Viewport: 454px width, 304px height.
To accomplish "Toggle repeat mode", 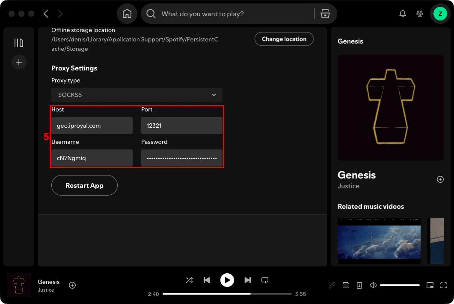I will point(265,280).
